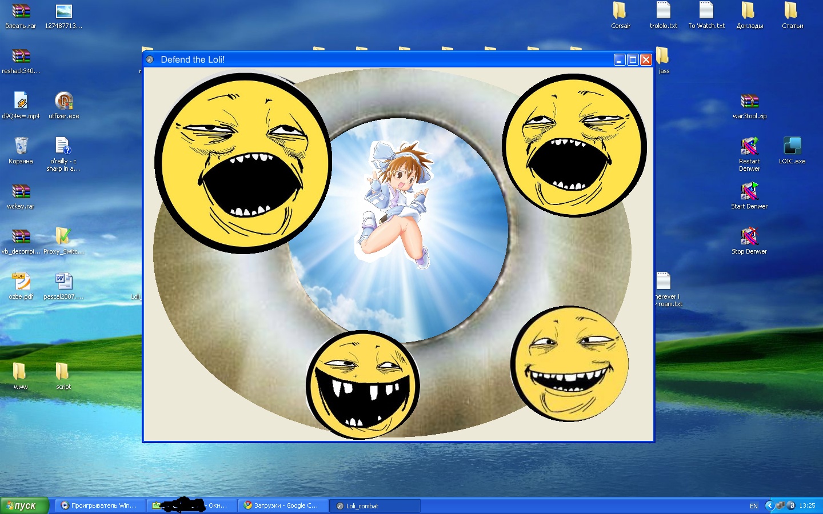Image resolution: width=823 pixels, height=514 pixels.
Task: Select the reshack340 archive icon
Action: (x=21, y=61)
